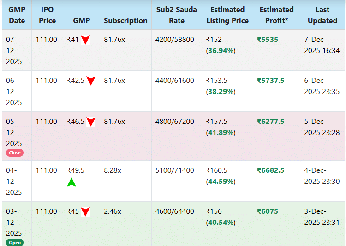Click the red down arrow beside ₹45 GMP
The height and width of the screenshot is (246, 346).
(x=85, y=212)
